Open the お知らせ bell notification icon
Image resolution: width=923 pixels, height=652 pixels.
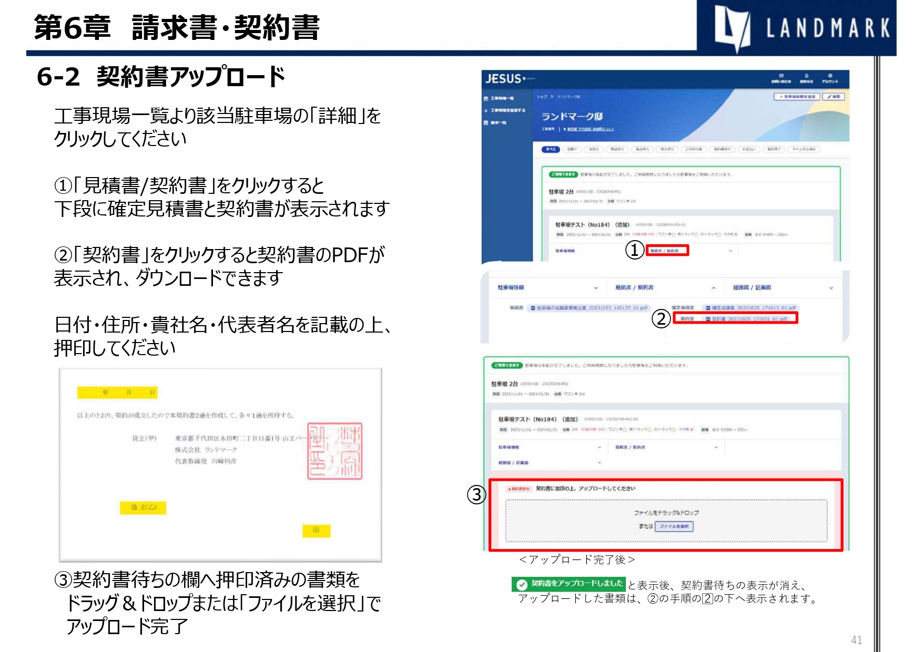[806, 76]
